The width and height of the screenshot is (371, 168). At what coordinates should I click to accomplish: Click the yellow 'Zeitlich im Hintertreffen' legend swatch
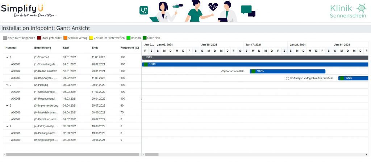pos(91,38)
